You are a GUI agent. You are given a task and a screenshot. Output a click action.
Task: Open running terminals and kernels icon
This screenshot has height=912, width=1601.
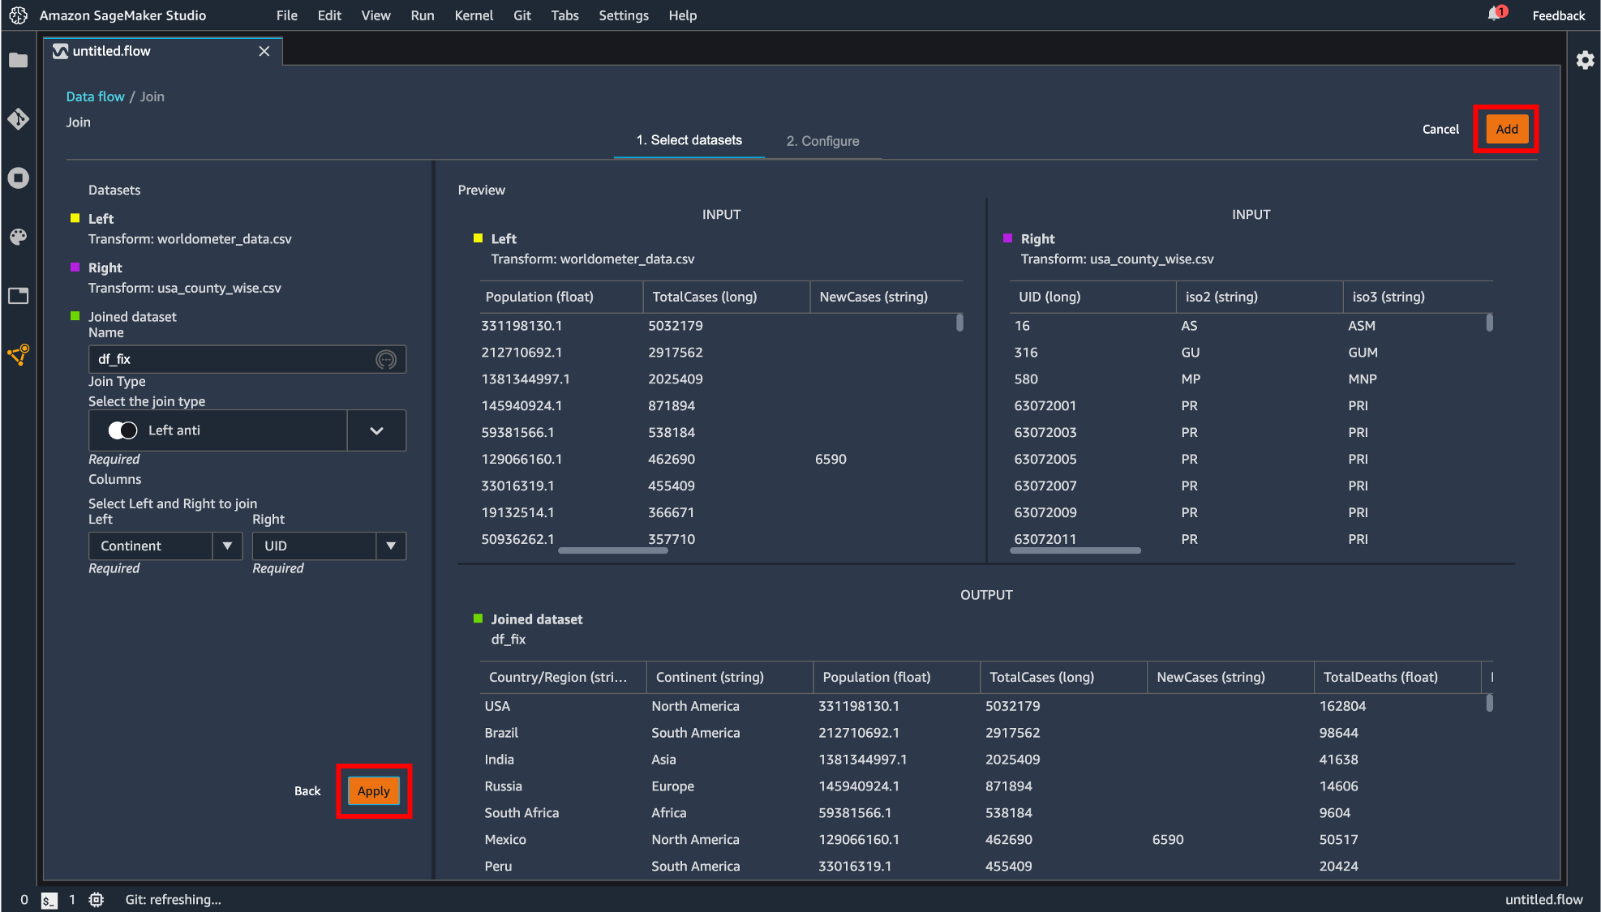click(18, 178)
